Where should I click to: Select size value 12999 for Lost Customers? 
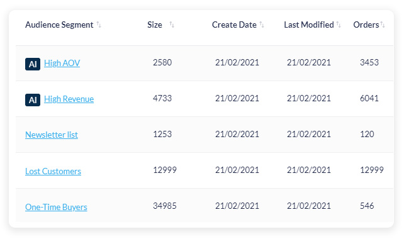tap(165, 170)
